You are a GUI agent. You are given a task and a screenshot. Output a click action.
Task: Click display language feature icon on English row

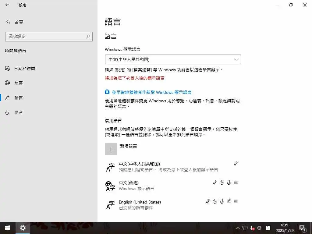pyautogui.click(x=208, y=201)
